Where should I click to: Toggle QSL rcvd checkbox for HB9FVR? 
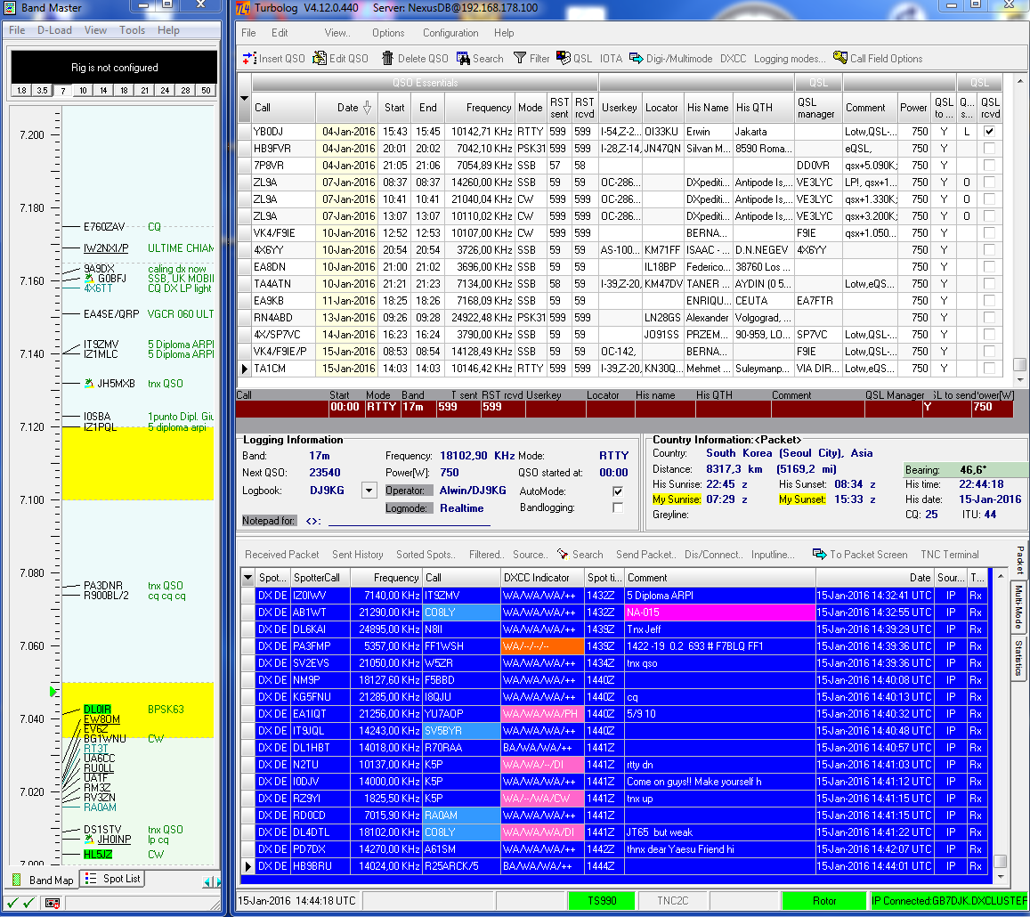[x=989, y=149]
